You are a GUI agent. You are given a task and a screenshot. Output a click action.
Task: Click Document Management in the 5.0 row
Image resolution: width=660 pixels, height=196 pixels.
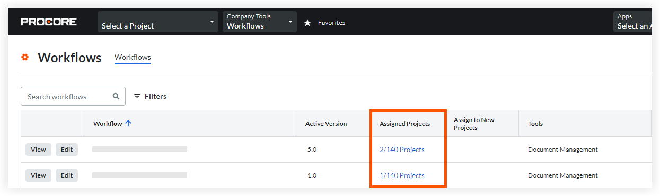click(563, 150)
